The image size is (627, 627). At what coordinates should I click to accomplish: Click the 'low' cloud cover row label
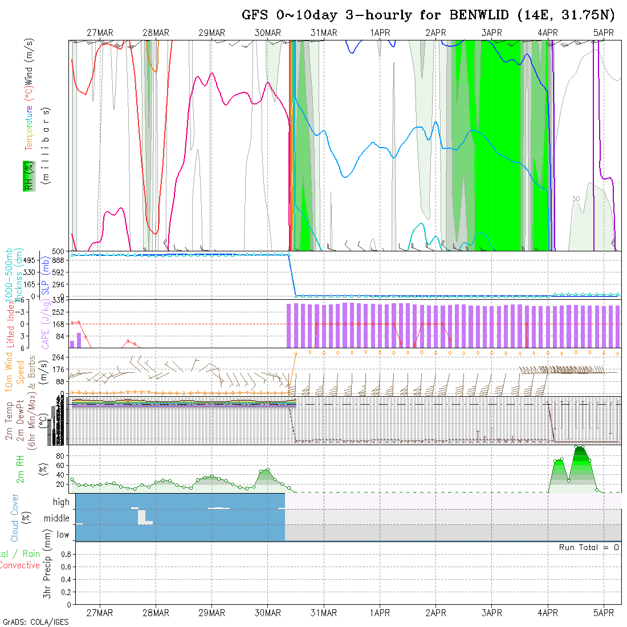[63, 535]
